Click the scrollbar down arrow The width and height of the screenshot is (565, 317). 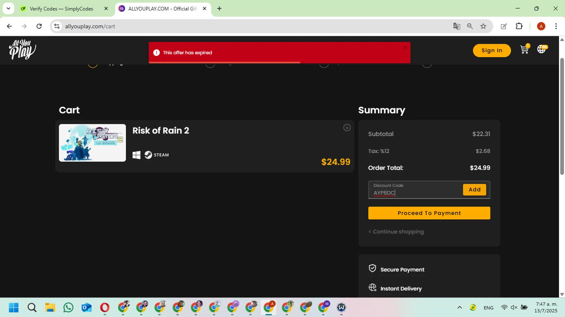562,294
